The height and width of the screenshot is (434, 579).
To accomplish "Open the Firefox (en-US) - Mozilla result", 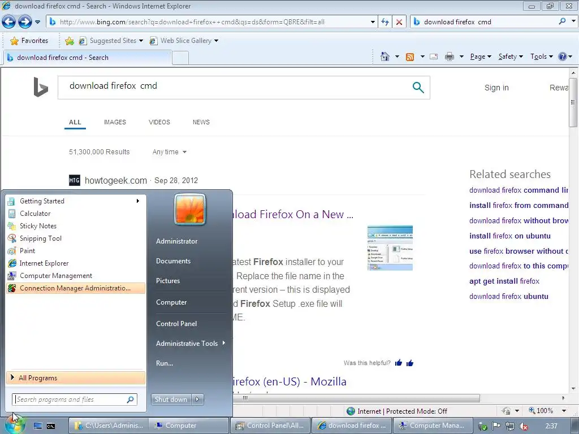I will pyautogui.click(x=289, y=381).
